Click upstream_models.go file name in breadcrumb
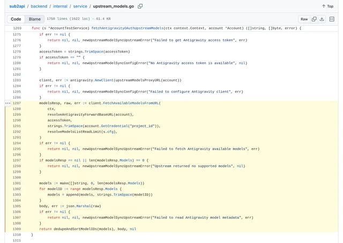343x243 pixels. click(113, 6)
